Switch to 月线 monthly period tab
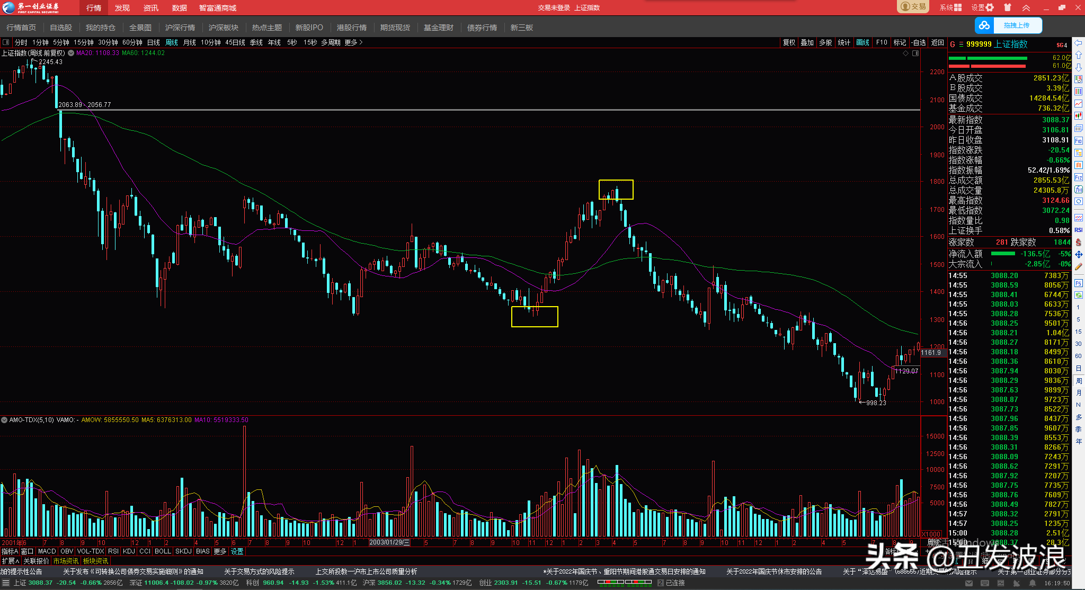Viewport: 1085px width, 590px height. (x=189, y=42)
